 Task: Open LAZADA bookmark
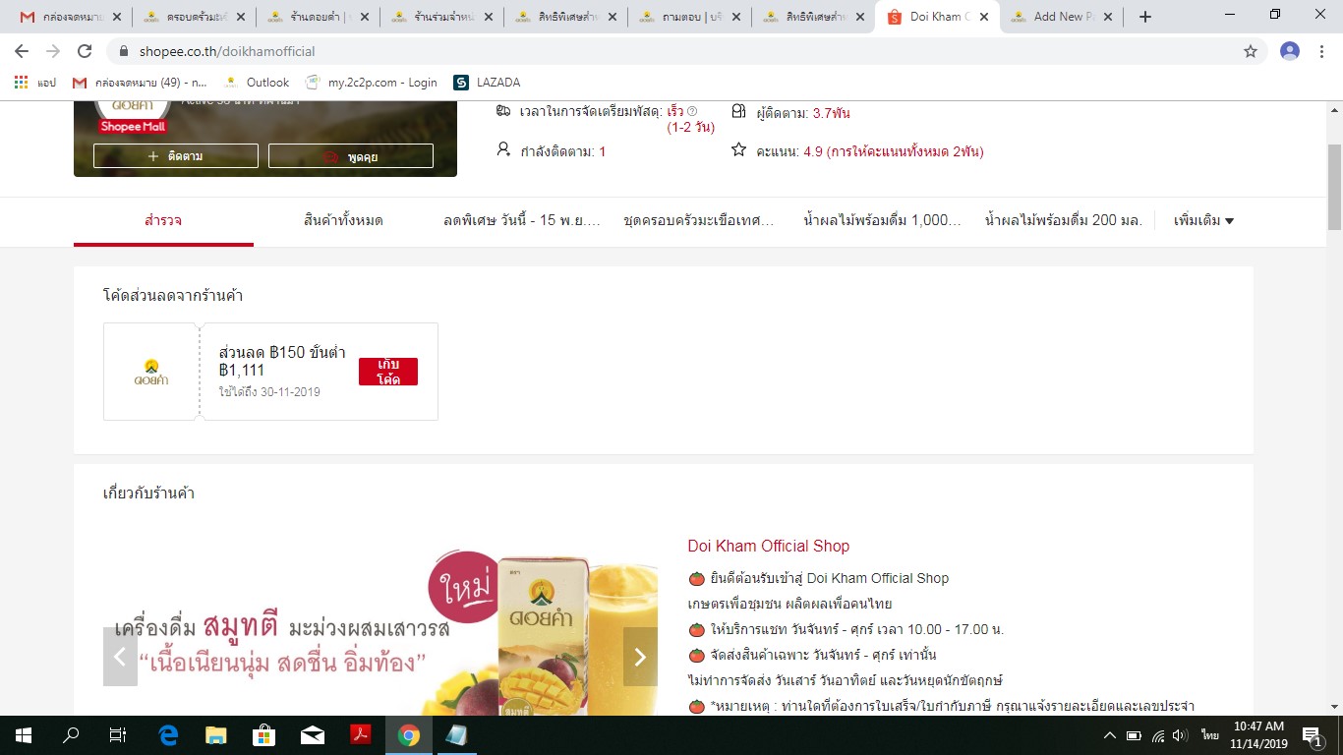pyautogui.click(x=487, y=83)
